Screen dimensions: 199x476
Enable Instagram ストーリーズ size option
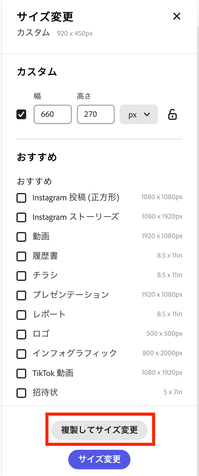pos(21,217)
